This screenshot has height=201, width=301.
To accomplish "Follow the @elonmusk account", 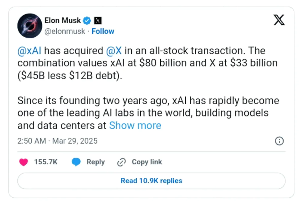I will click(x=103, y=31).
